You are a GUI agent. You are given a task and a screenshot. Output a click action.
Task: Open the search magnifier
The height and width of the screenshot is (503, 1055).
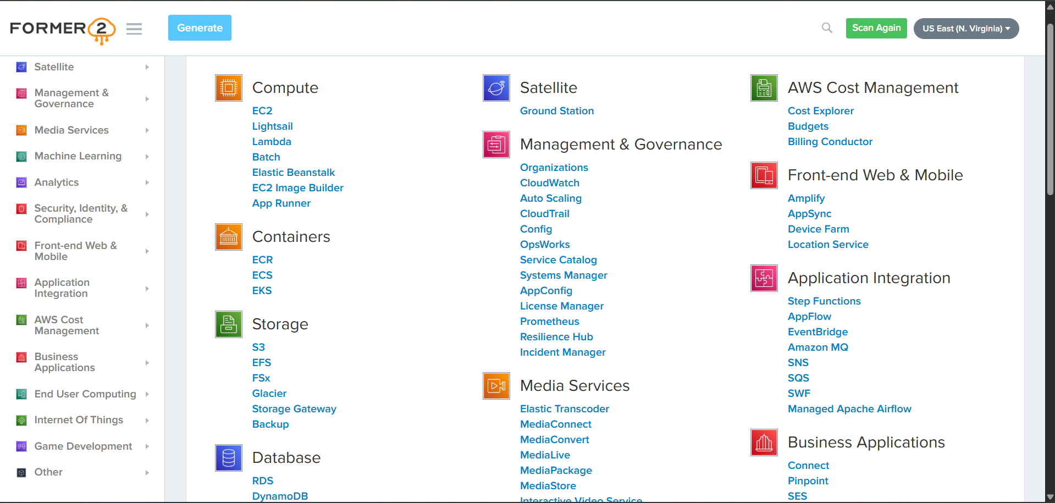[x=826, y=27]
